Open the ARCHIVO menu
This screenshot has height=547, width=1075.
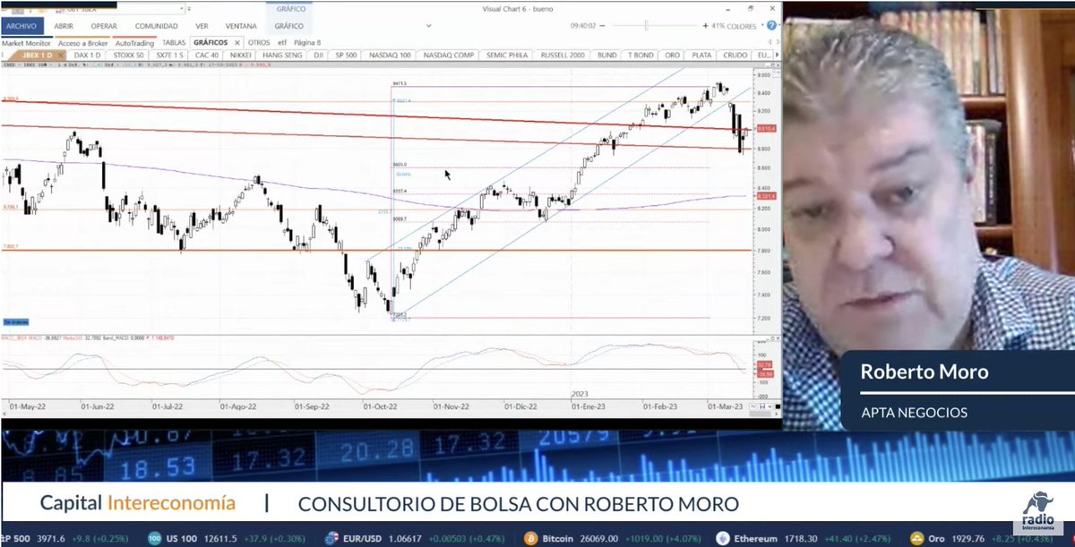click(x=21, y=26)
